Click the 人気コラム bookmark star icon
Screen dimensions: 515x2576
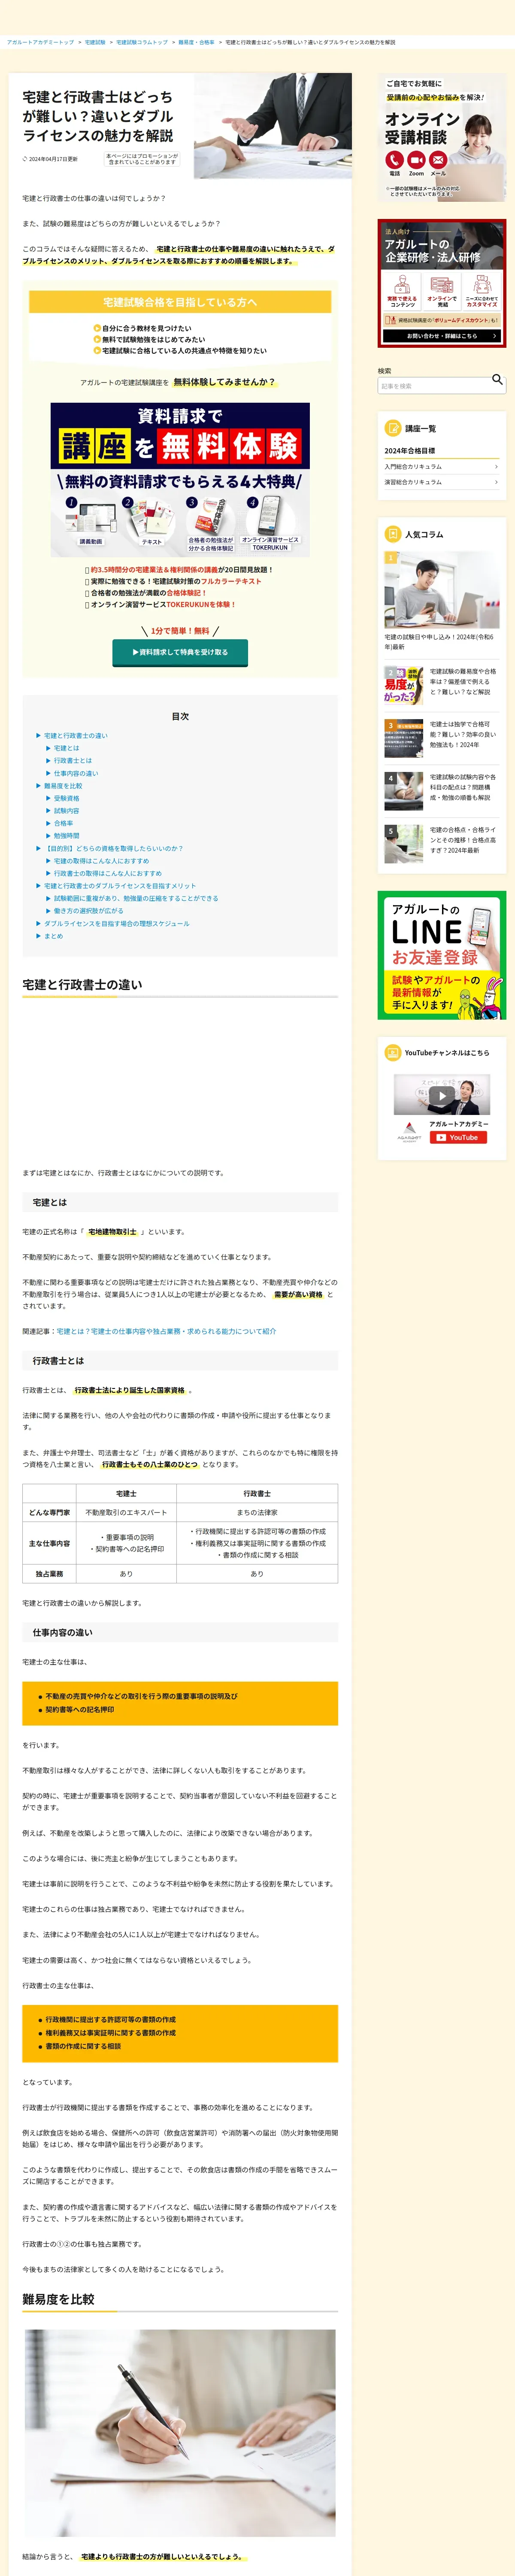pos(393,534)
